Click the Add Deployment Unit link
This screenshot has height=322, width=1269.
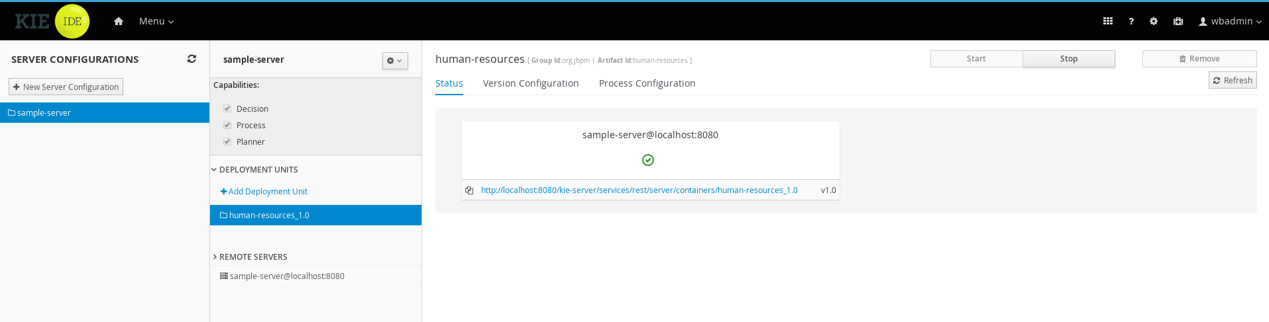[264, 192]
